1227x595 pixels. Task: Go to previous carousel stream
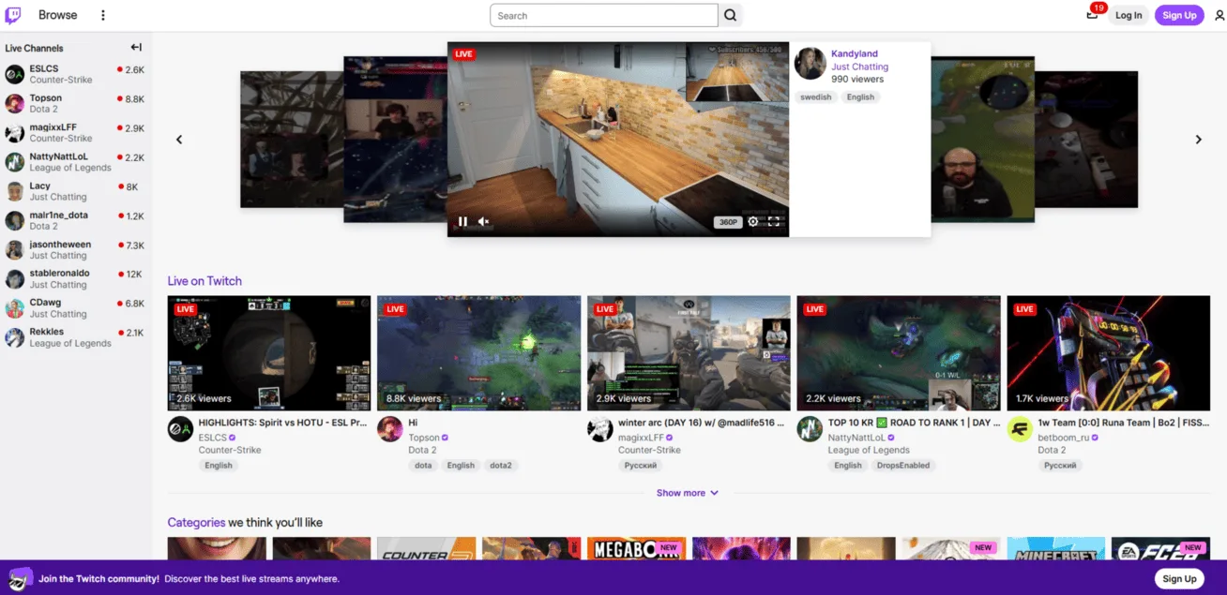tap(179, 140)
